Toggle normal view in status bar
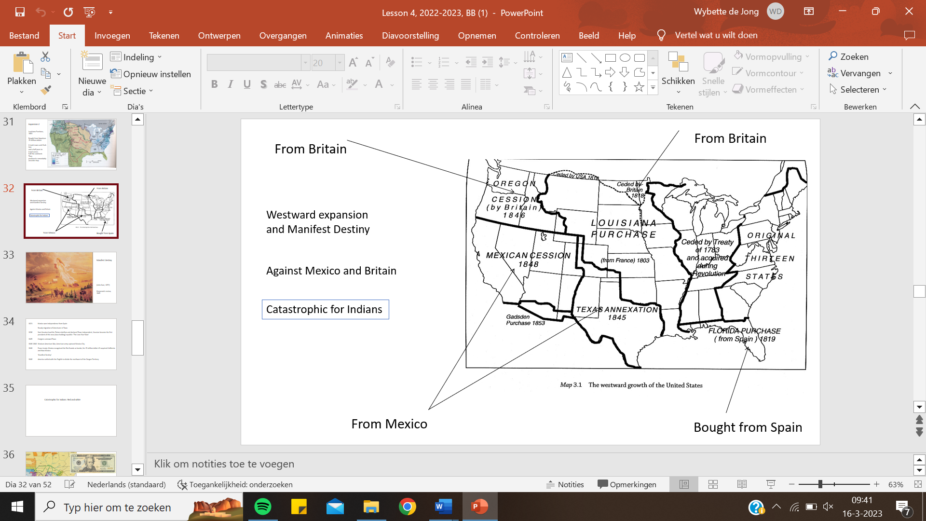 point(684,484)
